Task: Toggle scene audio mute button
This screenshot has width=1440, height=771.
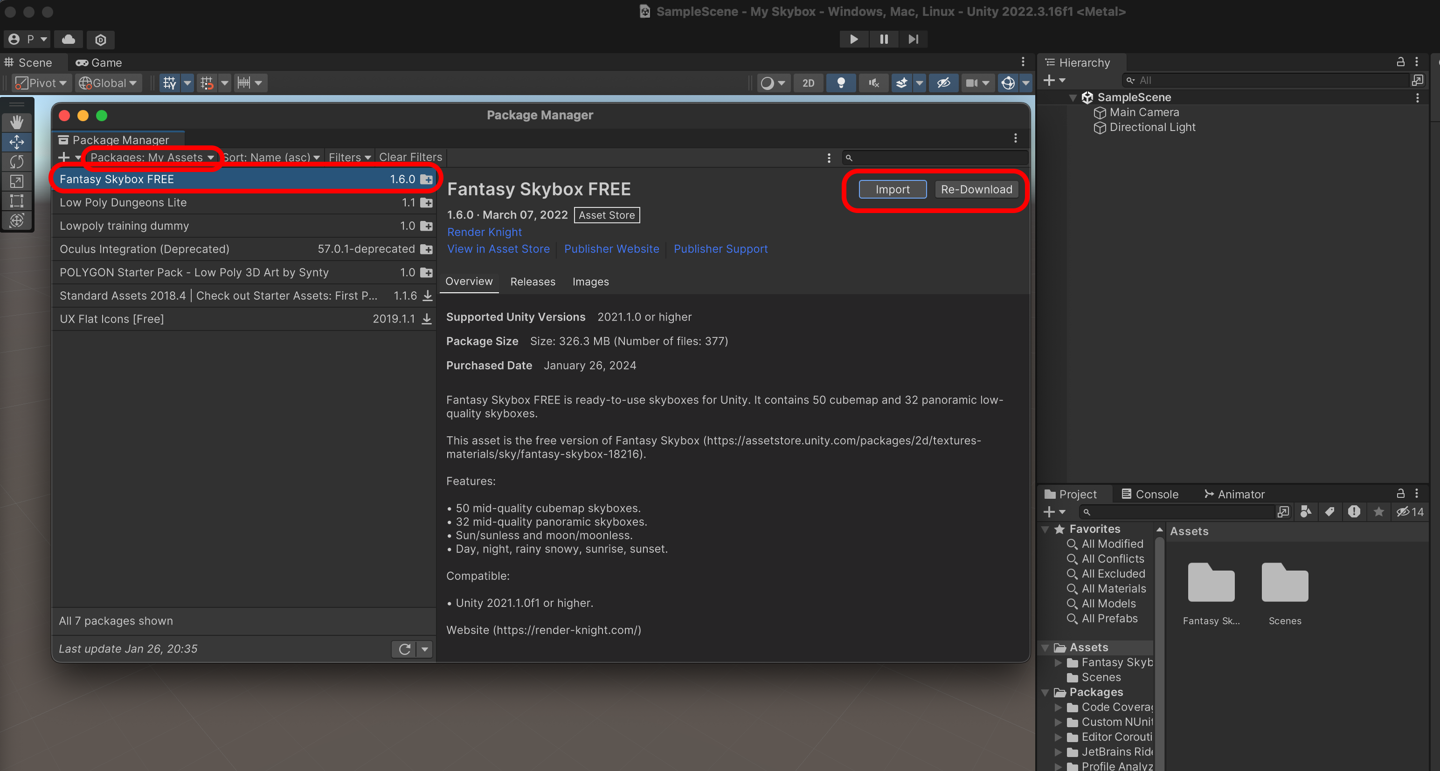Action: click(x=873, y=83)
